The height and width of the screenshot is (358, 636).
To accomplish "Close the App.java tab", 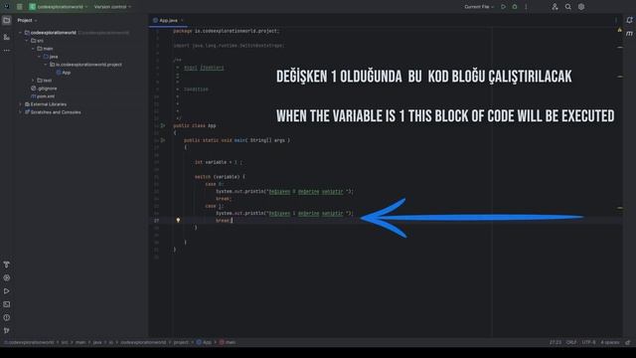I will tap(182, 20).
